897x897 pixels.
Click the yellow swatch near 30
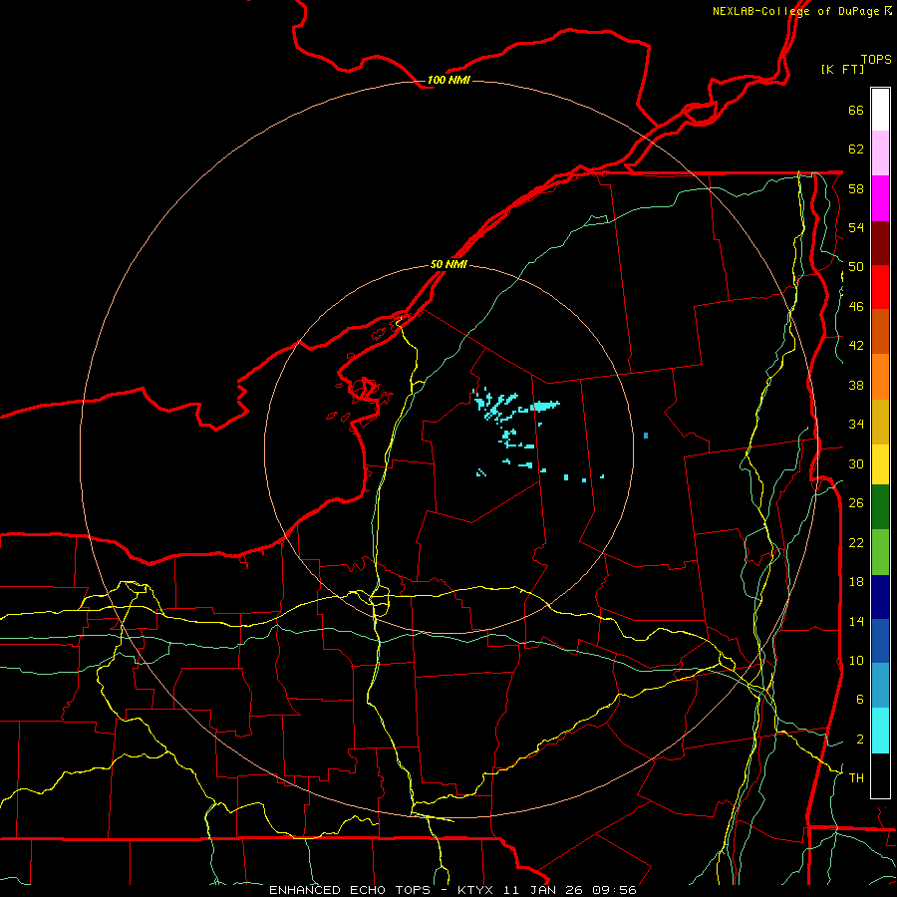(880, 464)
